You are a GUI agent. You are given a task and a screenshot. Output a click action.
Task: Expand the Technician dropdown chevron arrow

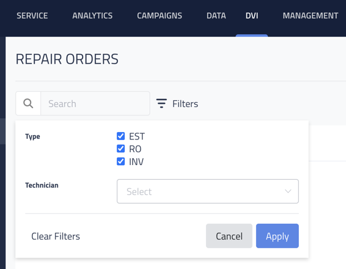[x=288, y=191]
